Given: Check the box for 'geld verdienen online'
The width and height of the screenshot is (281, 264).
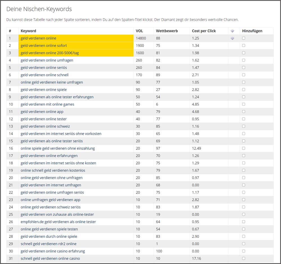Looking at the screenshot, I should tap(244, 38).
